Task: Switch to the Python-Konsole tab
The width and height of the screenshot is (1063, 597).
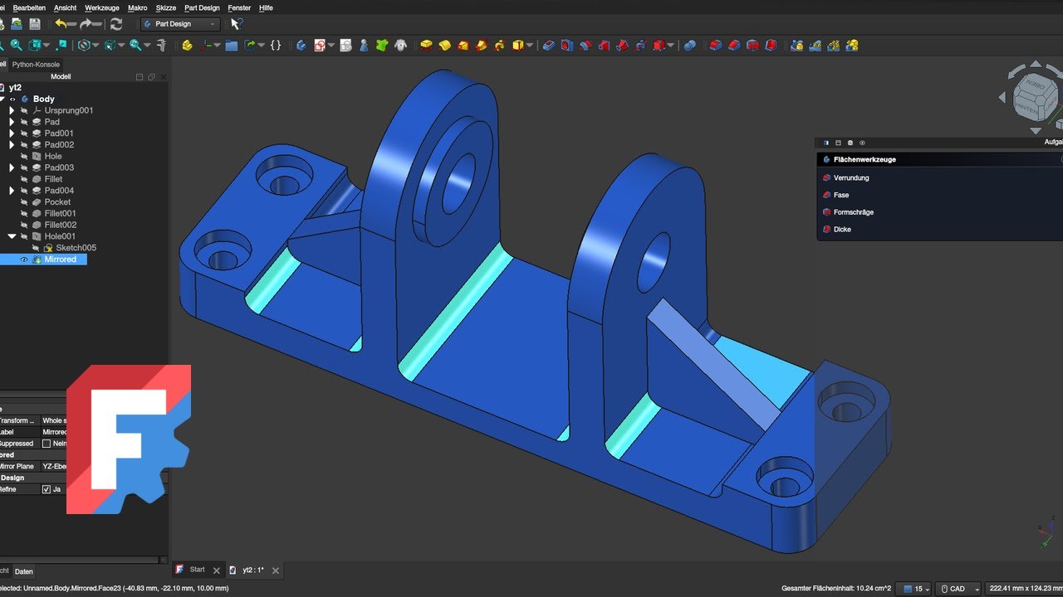Action: (36, 64)
